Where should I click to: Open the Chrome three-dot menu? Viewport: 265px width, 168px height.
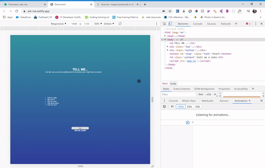point(261,11)
